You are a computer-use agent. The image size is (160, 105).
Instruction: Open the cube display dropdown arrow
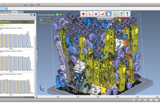coord(148,100)
